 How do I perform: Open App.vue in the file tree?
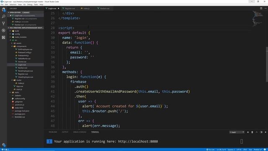pyautogui.click(x=20, y=86)
